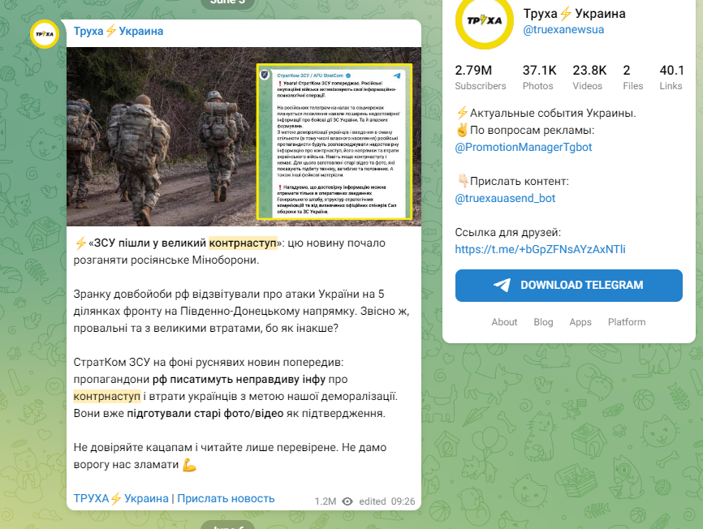Open the channel avatar beside the post

45,34
